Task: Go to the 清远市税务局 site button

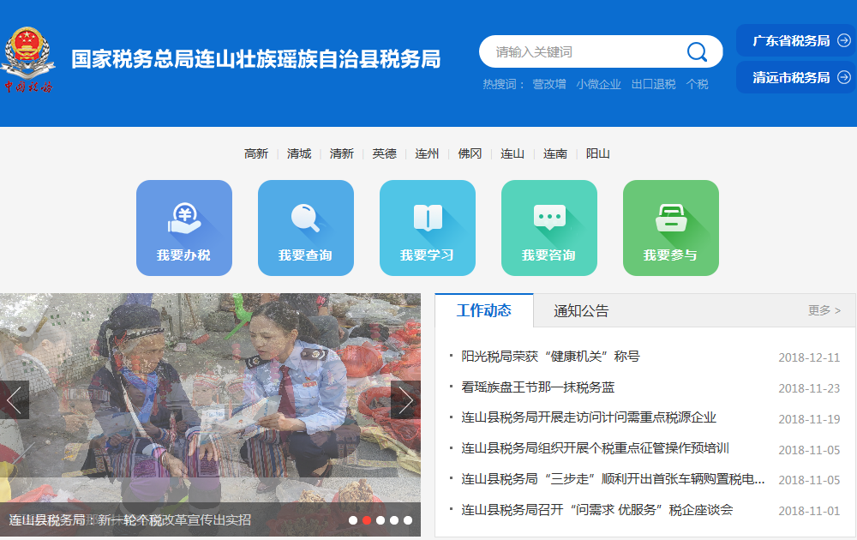Action: [x=795, y=78]
